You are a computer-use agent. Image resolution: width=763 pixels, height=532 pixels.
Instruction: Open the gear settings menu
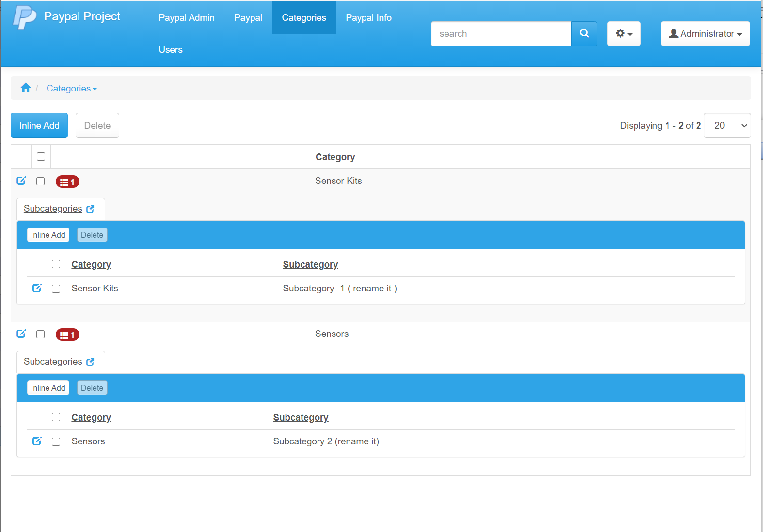[x=624, y=34]
